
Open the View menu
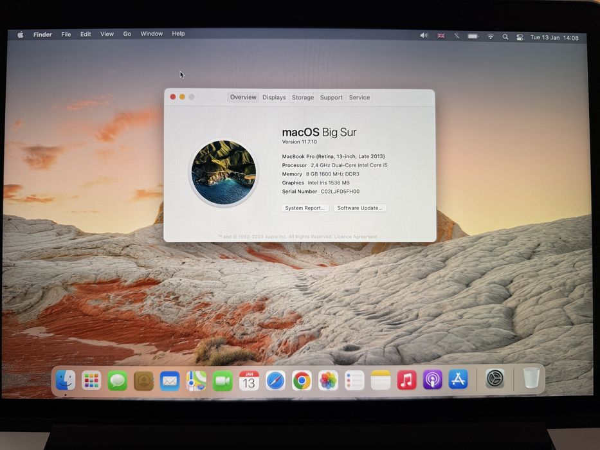(107, 34)
